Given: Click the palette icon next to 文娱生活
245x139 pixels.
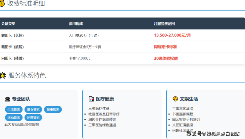Looking at the screenshot, I should tap(175, 99).
